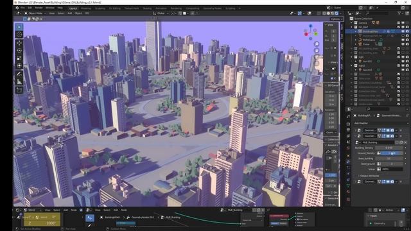Select the Add Cube tool

pyautogui.click(x=19, y=90)
